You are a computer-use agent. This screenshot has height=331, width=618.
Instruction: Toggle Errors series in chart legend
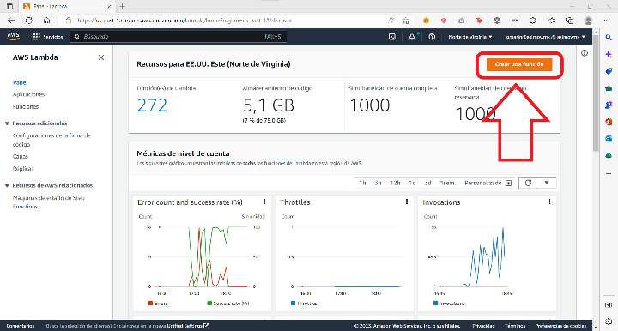pyautogui.click(x=158, y=304)
